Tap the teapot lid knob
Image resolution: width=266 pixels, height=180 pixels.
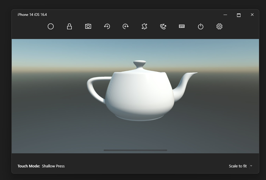140,63
